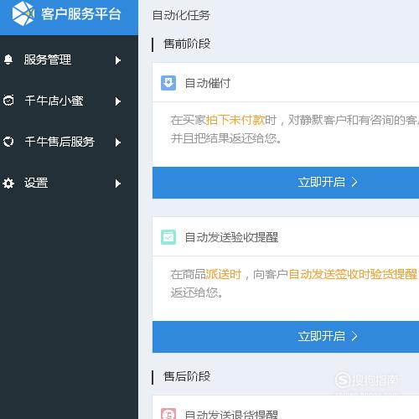Expand the 千牛售后服务 submenu arrow

point(118,142)
